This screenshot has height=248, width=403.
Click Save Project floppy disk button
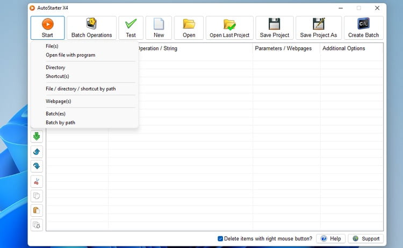tap(275, 28)
